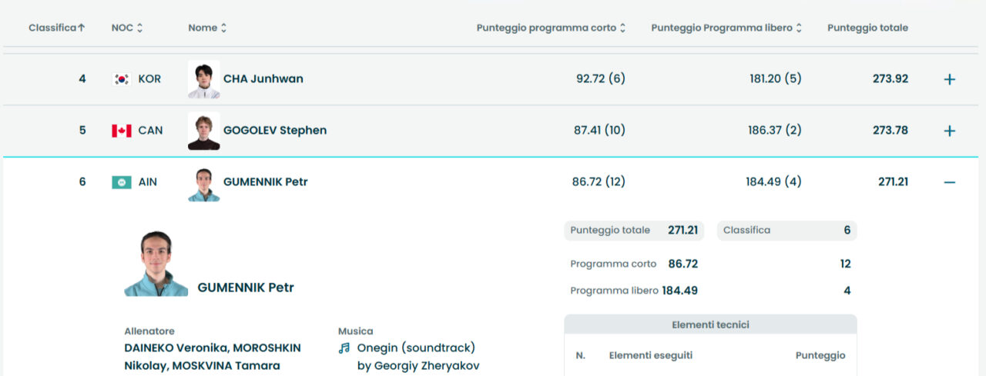Click GUMENNIK Petr's row thumbnail photo
The width and height of the screenshot is (986, 376).
(203, 184)
